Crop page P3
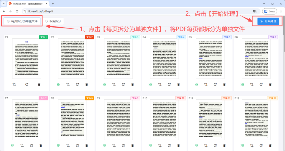 tap(114, 84)
